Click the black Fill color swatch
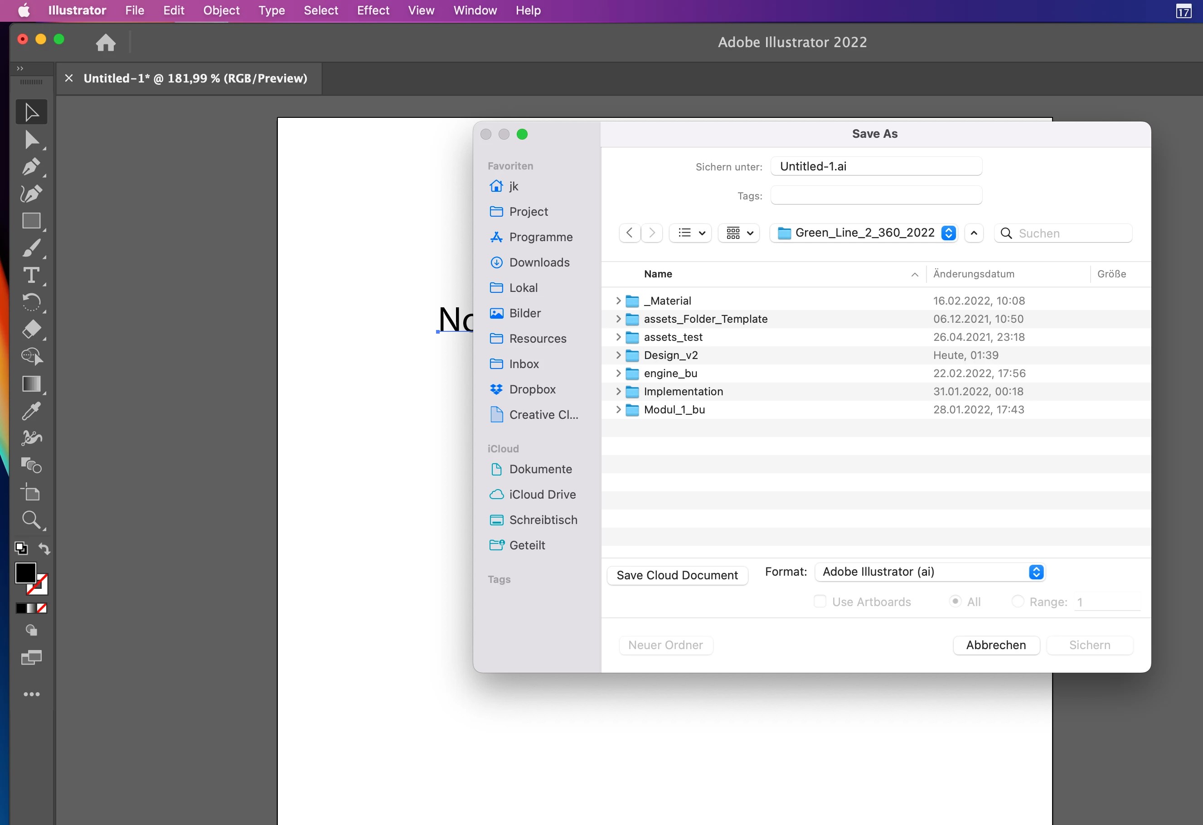This screenshot has height=825, width=1203. [x=25, y=573]
